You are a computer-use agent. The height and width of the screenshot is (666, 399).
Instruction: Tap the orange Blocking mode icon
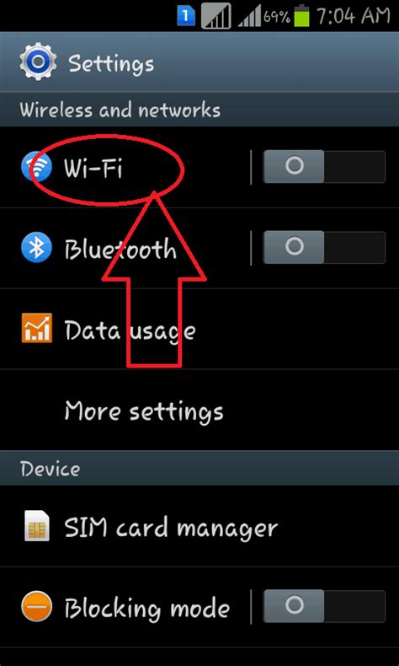[36, 607]
